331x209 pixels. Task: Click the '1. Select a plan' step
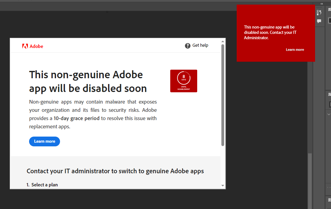coord(42,185)
